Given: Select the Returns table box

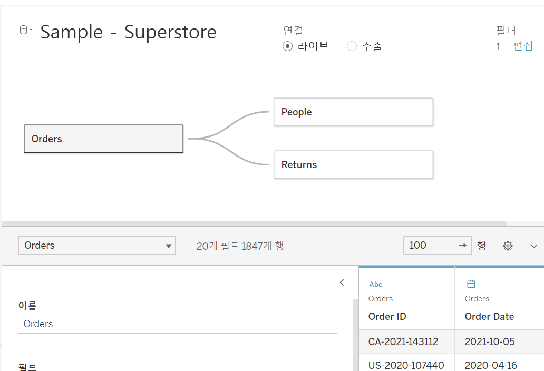Looking at the screenshot, I should click(353, 165).
